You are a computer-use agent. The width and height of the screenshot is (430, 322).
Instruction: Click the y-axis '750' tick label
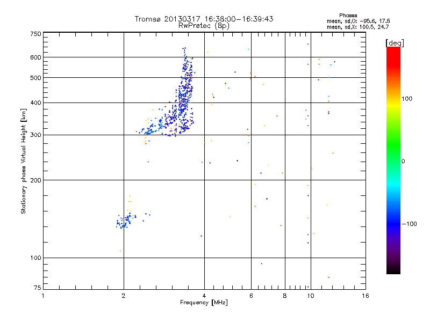click(35, 34)
